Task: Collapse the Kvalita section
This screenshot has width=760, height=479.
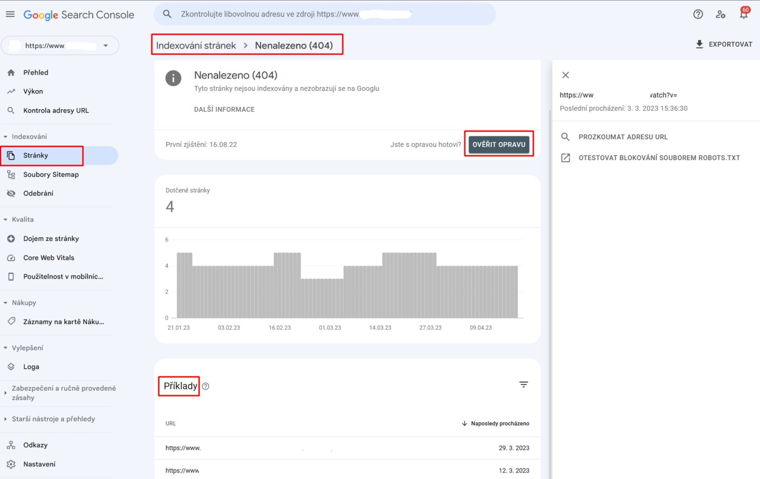Action: (x=5, y=219)
